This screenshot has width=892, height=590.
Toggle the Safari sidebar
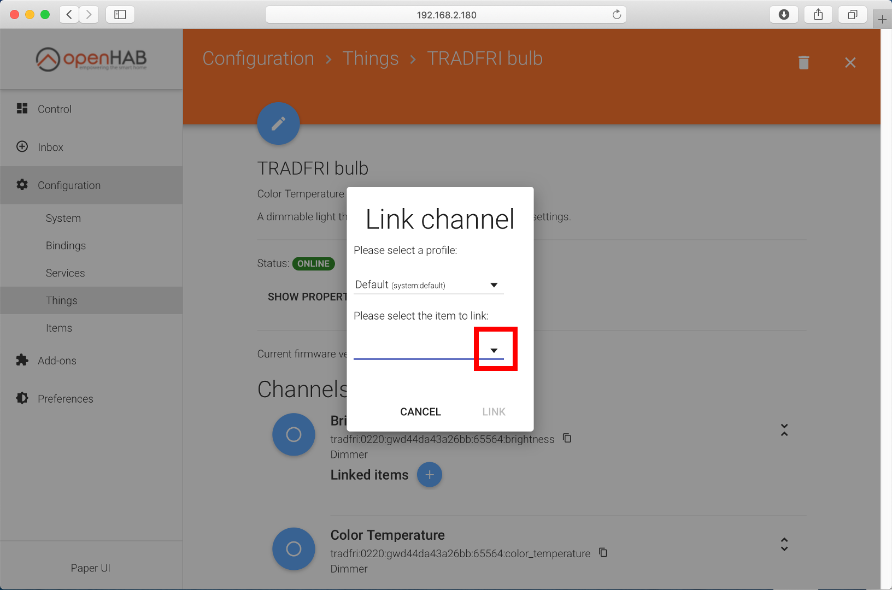[x=120, y=14]
